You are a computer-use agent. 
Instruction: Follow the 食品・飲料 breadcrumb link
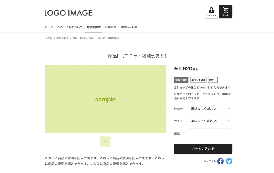(x=79, y=38)
